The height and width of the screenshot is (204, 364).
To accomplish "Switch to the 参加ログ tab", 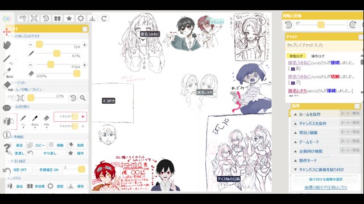I will click(x=296, y=56).
